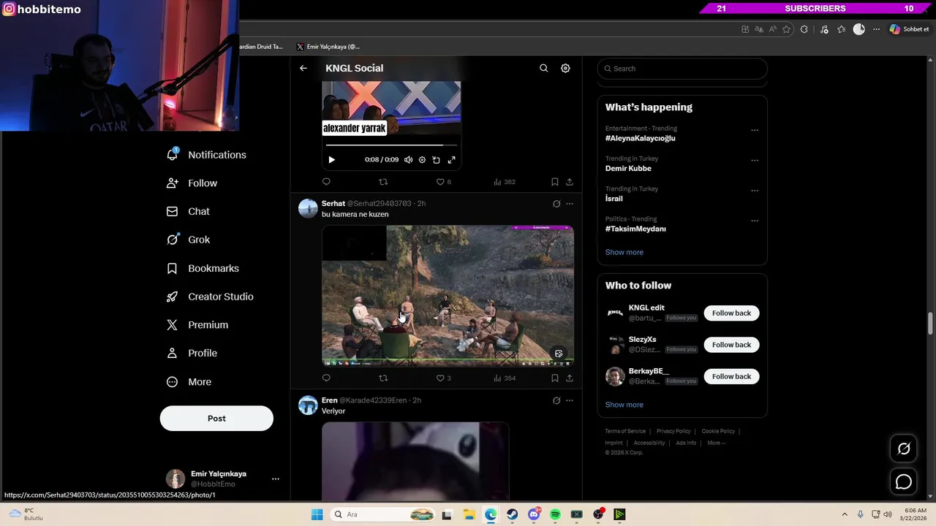Add page to browser favorites star

click(787, 29)
